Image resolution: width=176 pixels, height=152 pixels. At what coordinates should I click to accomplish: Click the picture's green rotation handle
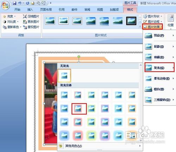tap(79, 57)
